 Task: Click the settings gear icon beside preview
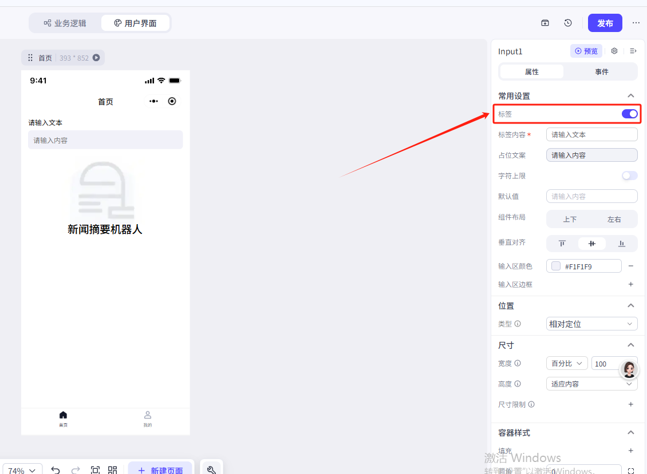[x=614, y=51]
